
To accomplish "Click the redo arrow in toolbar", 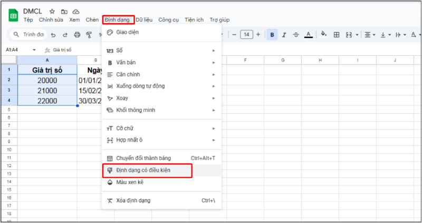I will pos(65,35).
